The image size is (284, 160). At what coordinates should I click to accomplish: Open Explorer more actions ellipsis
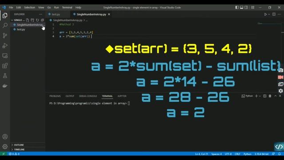click(40, 14)
